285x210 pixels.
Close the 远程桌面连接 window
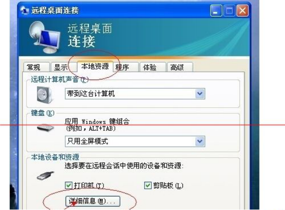click(x=243, y=11)
